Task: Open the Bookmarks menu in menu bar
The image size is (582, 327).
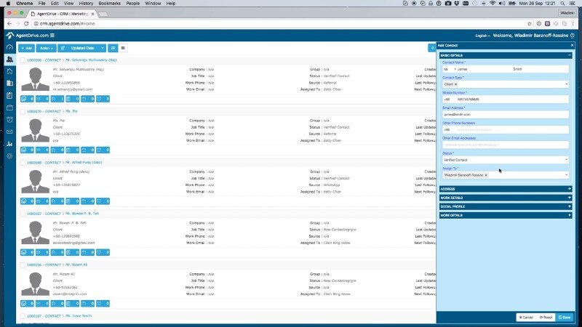Action: pyautogui.click(x=109, y=4)
